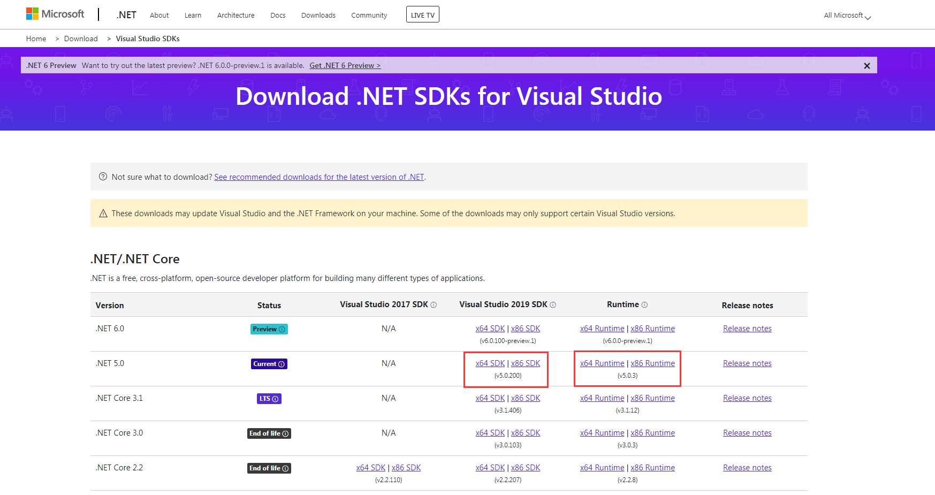935x495 pixels.
Task: Download .NET Core 2.2 x64 SDK for VS 2019
Action: pos(490,468)
